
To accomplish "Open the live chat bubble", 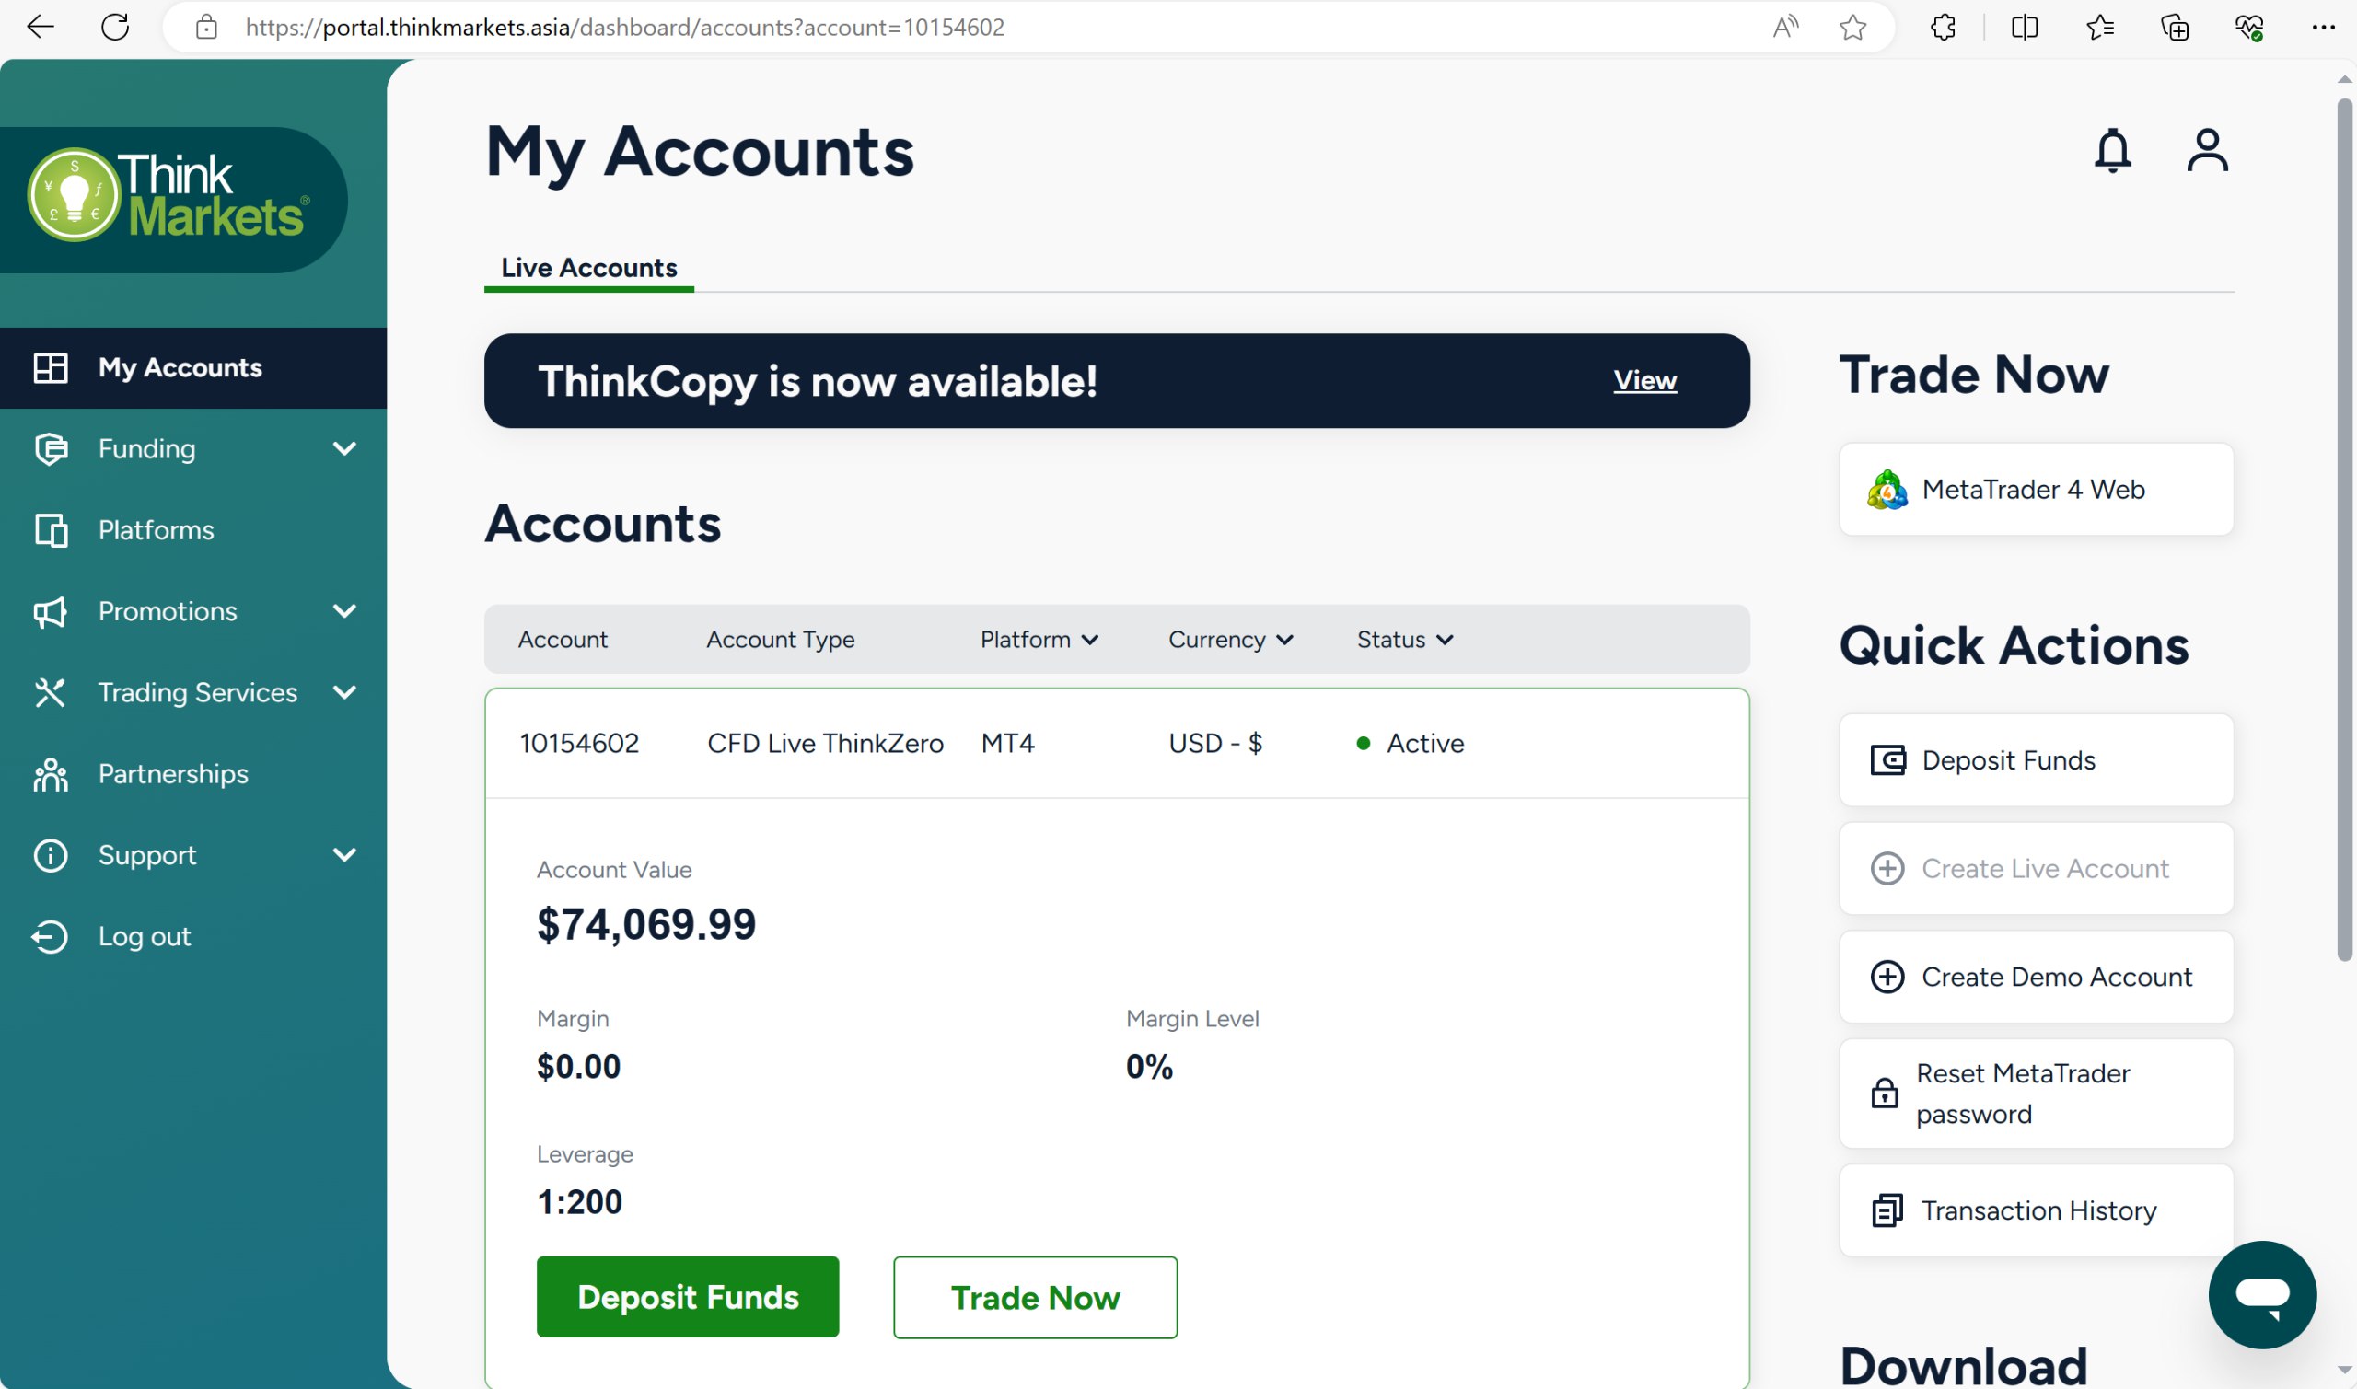I will [2261, 1294].
